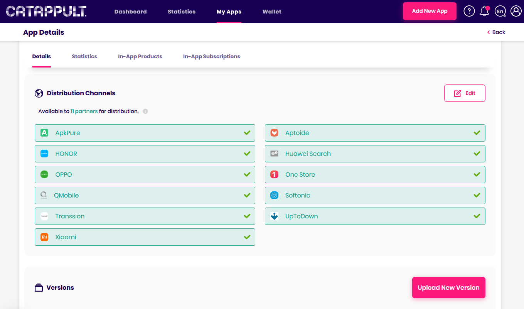Click the Distribution Channels heading
The image size is (524, 309).
point(81,93)
